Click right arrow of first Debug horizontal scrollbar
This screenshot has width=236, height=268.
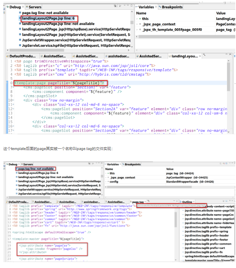[129, 50]
